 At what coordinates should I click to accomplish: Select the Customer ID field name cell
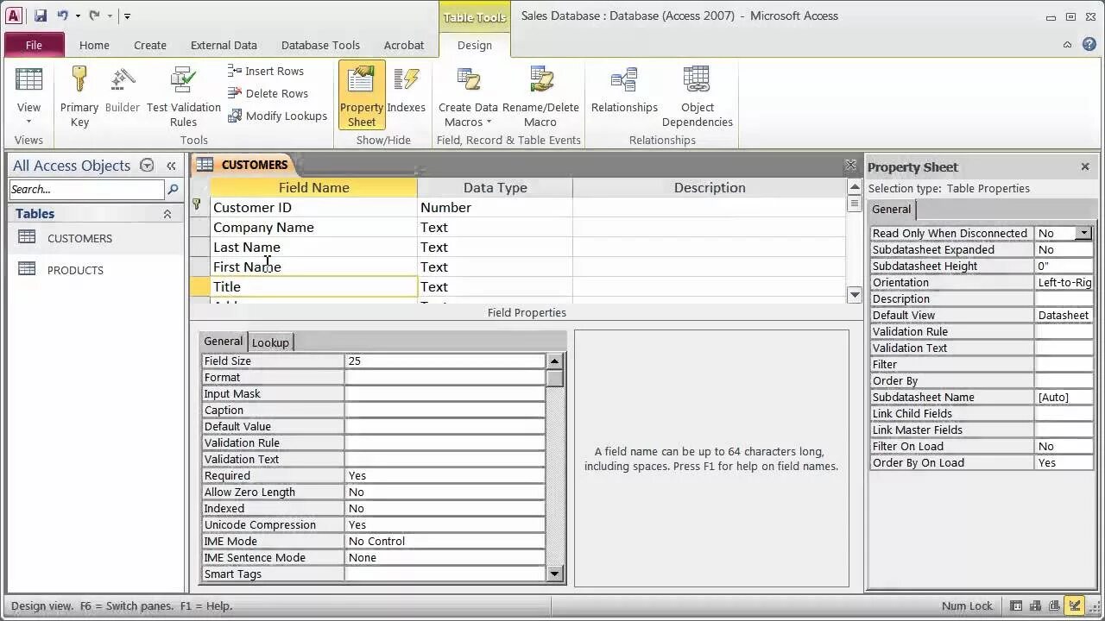tap(313, 207)
